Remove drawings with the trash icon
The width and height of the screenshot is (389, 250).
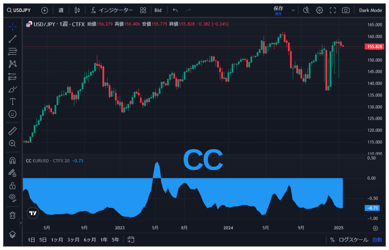pyautogui.click(x=13, y=215)
